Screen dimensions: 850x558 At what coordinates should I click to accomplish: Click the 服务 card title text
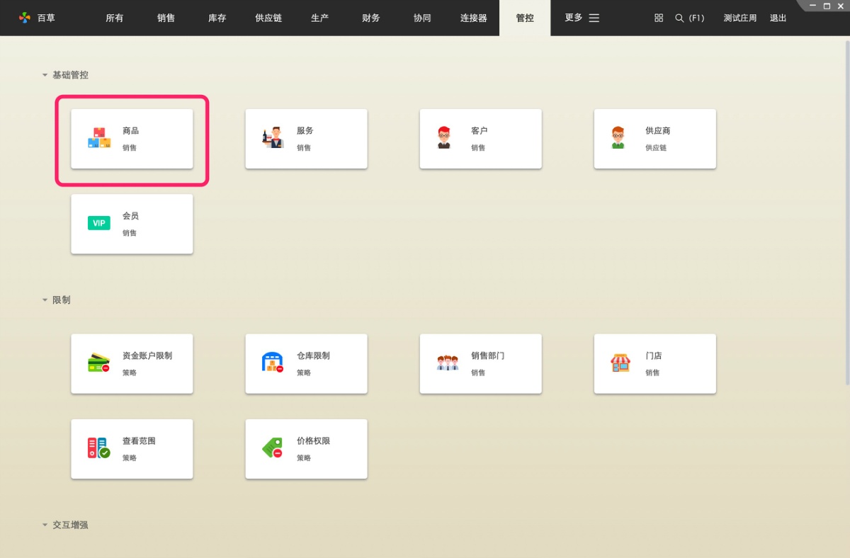(x=305, y=131)
